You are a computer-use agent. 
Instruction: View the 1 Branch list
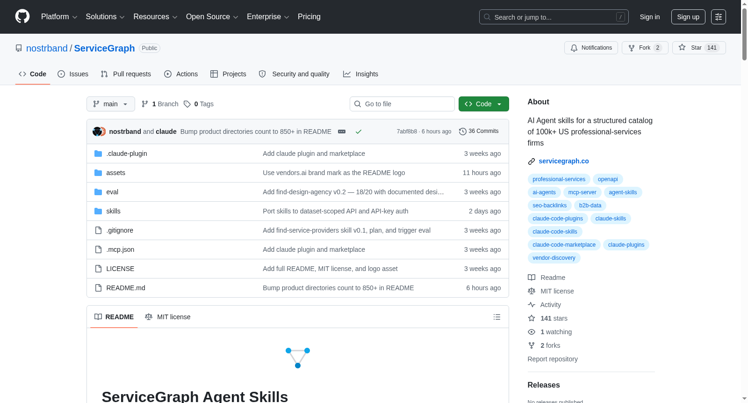click(160, 104)
